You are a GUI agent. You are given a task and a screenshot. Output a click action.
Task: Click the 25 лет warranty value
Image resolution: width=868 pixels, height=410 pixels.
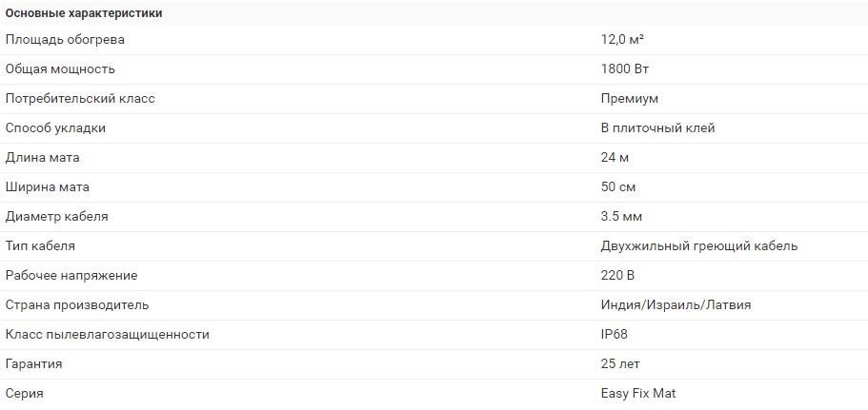click(x=620, y=364)
